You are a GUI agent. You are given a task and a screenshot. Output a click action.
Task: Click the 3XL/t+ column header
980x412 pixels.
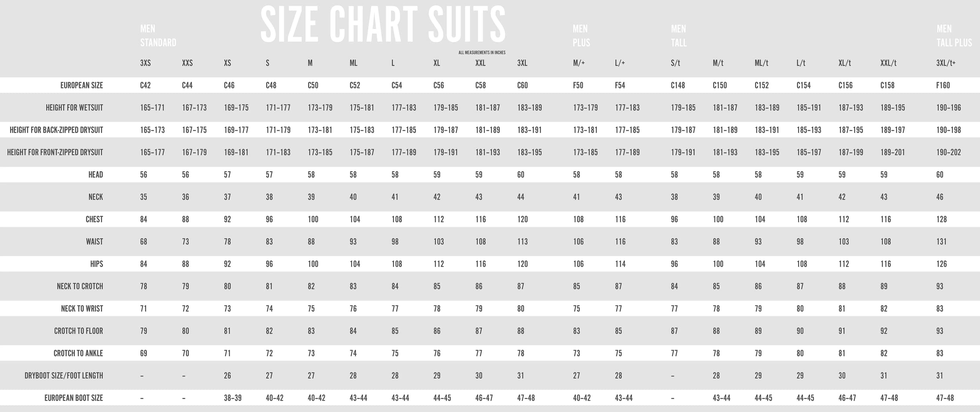pos(946,63)
